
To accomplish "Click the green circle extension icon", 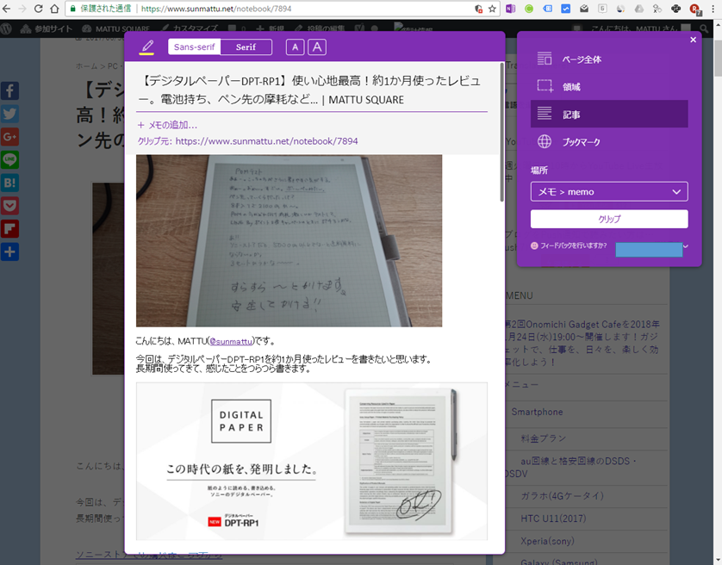I will 529,9.
